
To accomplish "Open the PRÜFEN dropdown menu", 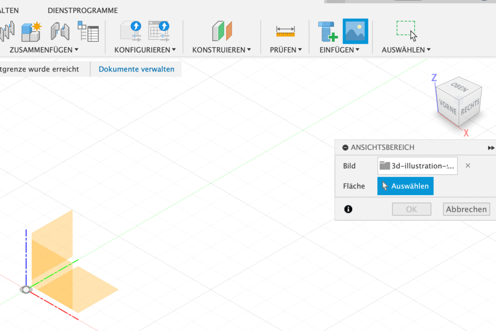I will pyautogui.click(x=286, y=50).
